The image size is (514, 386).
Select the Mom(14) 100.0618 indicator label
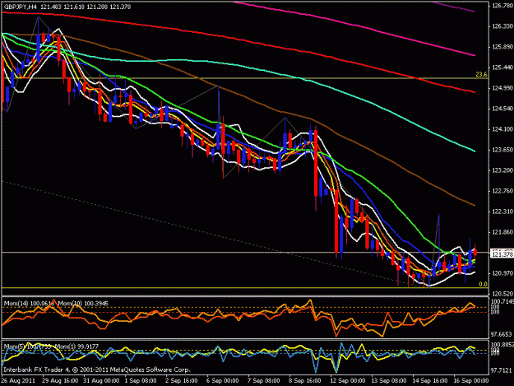29,304
